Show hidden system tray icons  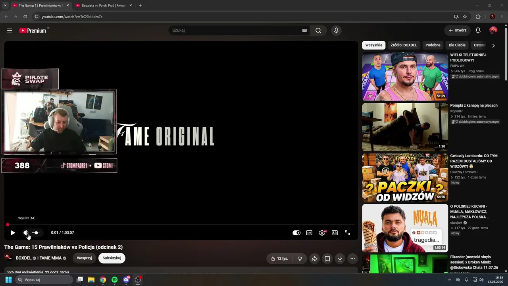(x=449, y=280)
